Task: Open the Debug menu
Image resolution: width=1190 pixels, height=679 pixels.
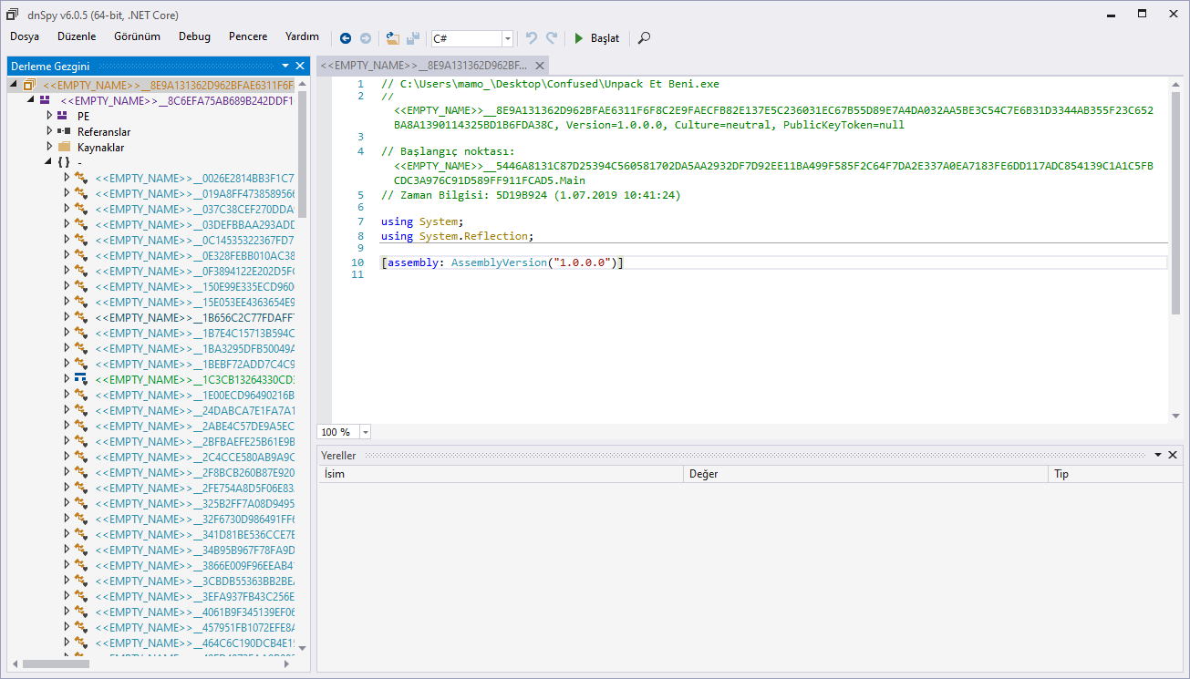Action: point(194,36)
